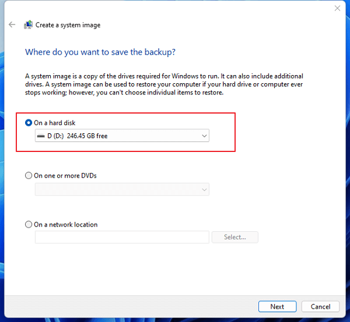The height and width of the screenshot is (322, 350).
Task: Click the chevron arrow on the hard disk dropdown
Action: (x=204, y=136)
